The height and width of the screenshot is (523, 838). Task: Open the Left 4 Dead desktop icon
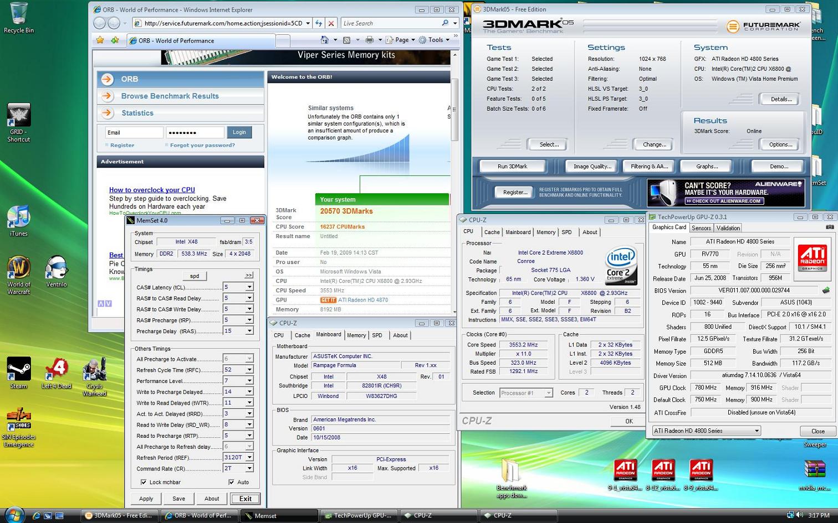point(57,372)
